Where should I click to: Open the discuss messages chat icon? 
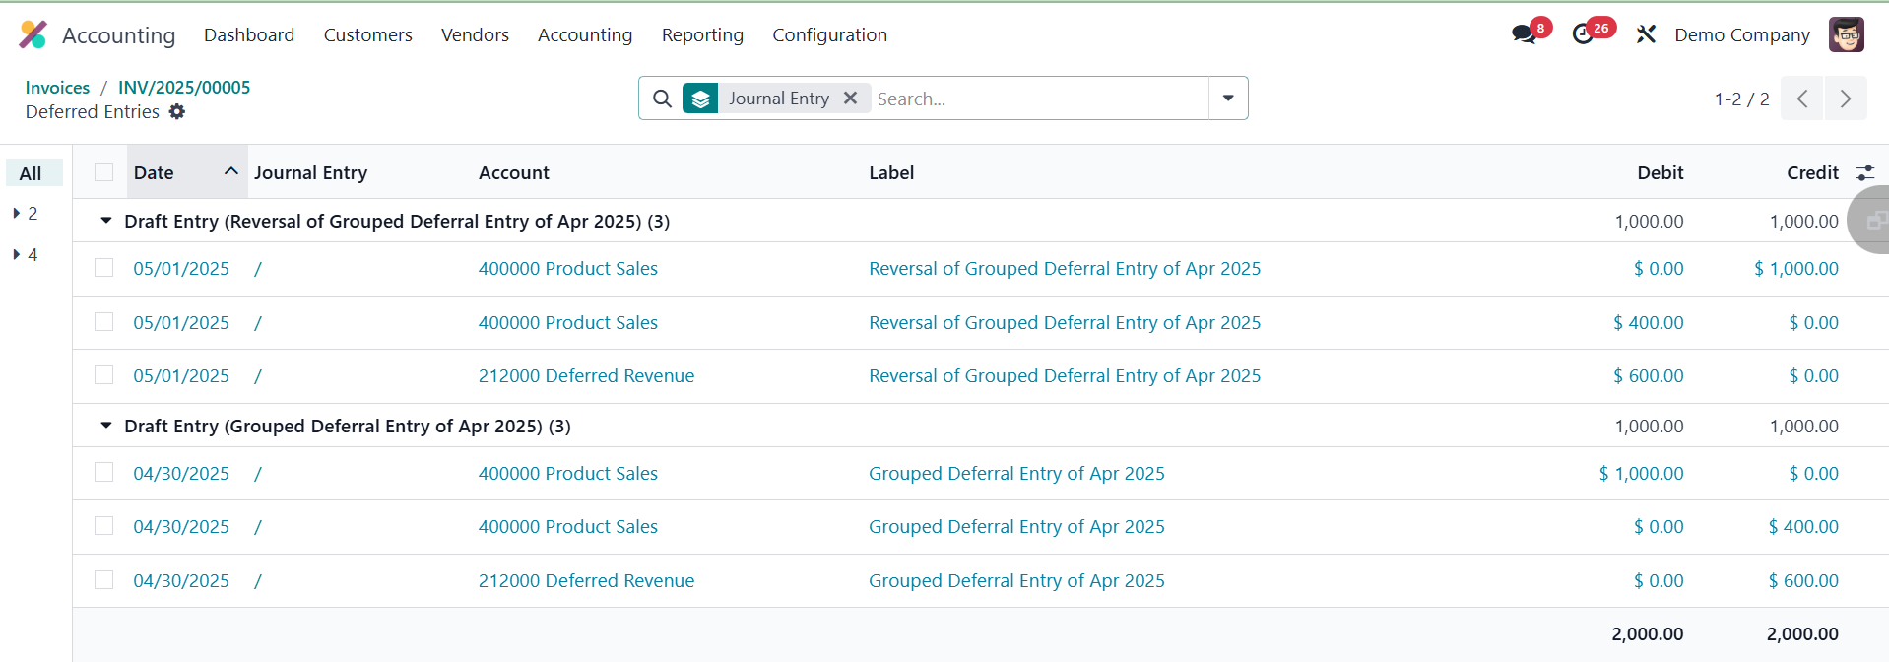click(x=1524, y=34)
